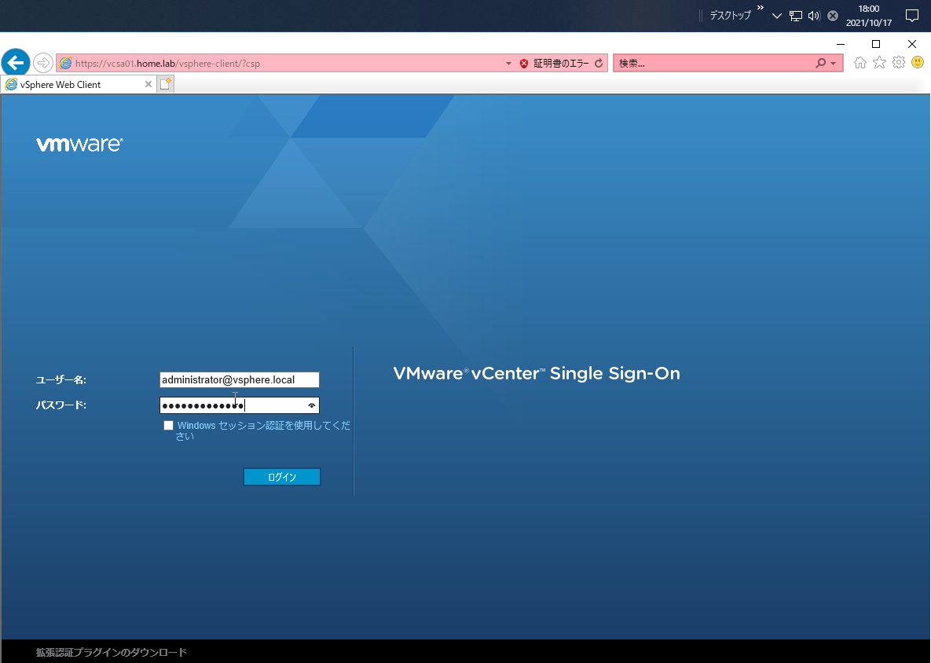Image resolution: width=931 pixels, height=663 pixels.
Task: Click the certificate error shield icon
Action: pos(524,64)
